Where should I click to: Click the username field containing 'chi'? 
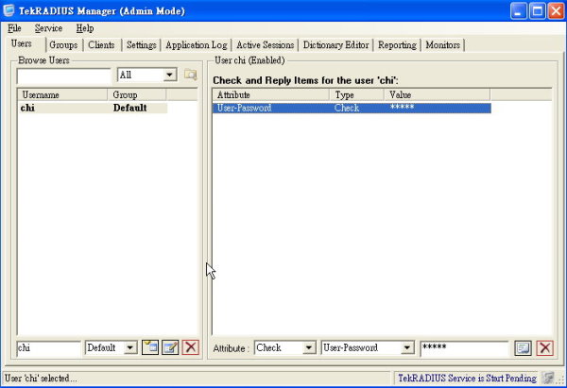(48, 348)
